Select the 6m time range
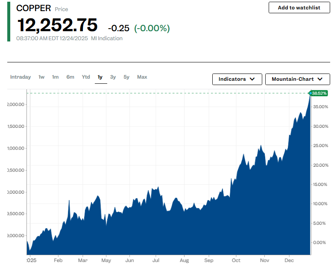This screenshot has width=334, height=265. point(70,77)
